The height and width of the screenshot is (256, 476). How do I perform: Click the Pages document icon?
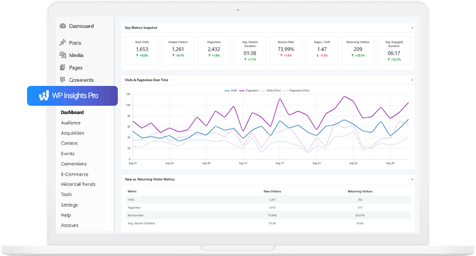[63, 67]
